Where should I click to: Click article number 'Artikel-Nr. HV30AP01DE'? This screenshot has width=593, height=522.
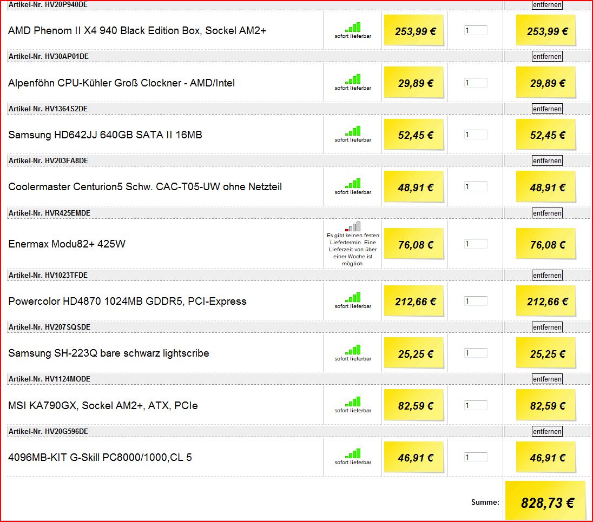(x=48, y=56)
